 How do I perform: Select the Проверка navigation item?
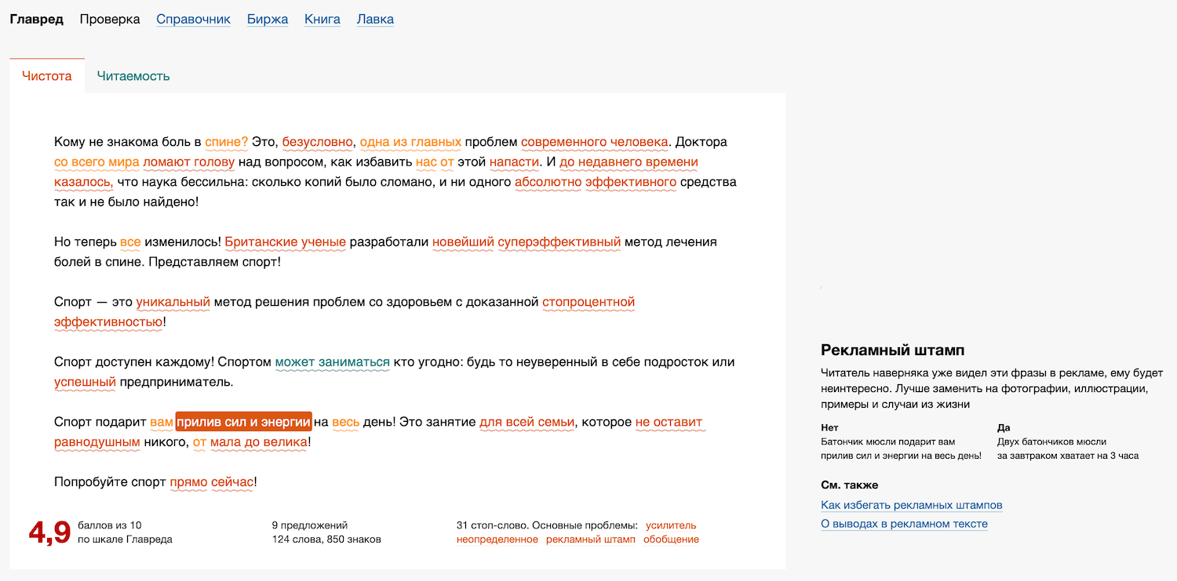(x=110, y=19)
